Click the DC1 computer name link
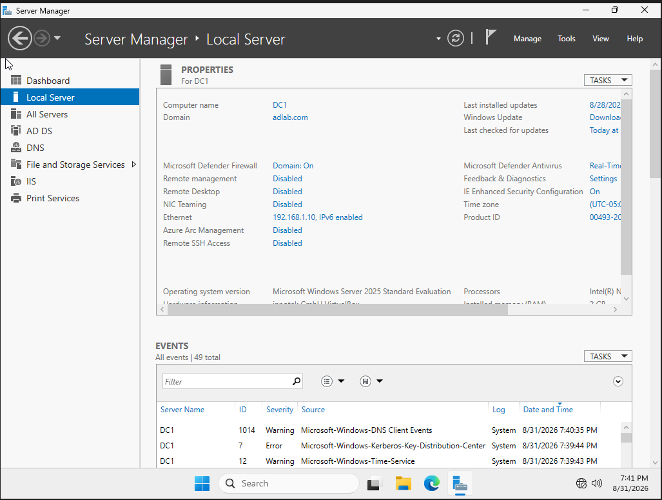 click(280, 105)
